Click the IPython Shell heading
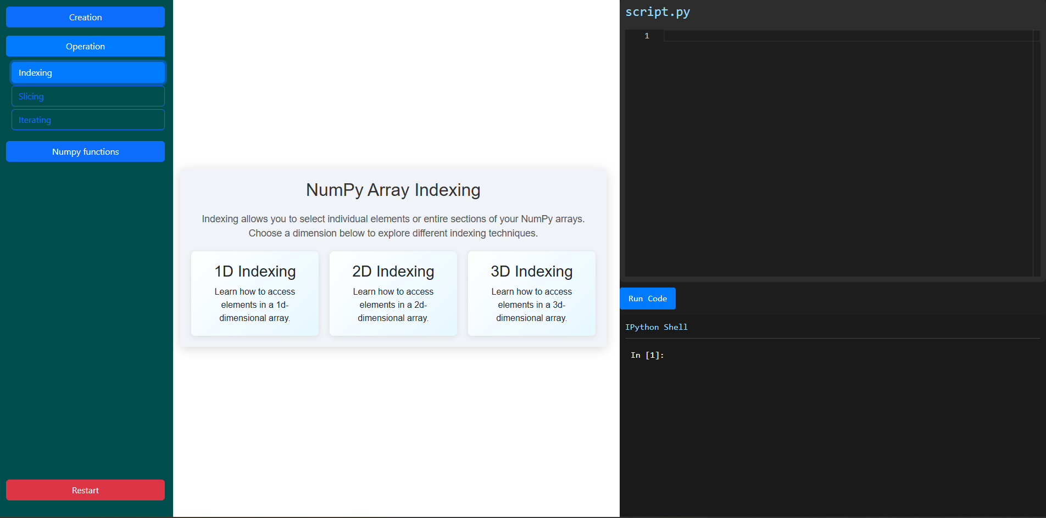Screen dimensions: 1046x518 [656, 327]
